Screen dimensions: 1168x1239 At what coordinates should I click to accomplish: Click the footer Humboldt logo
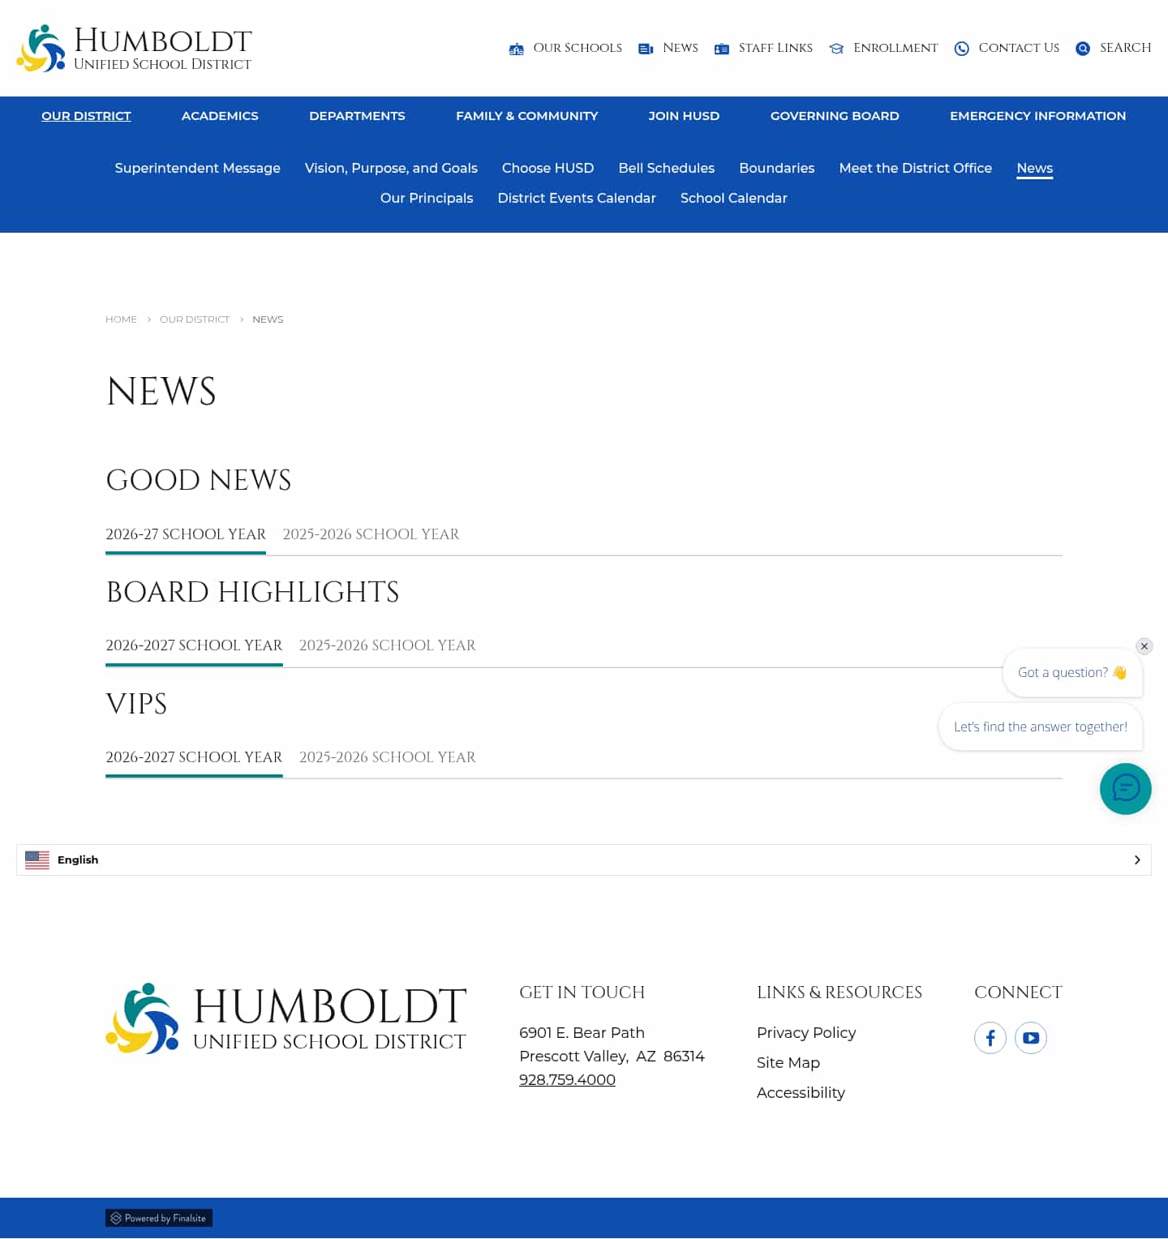286,1018
